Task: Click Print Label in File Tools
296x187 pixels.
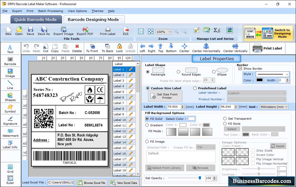Action: (108, 31)
